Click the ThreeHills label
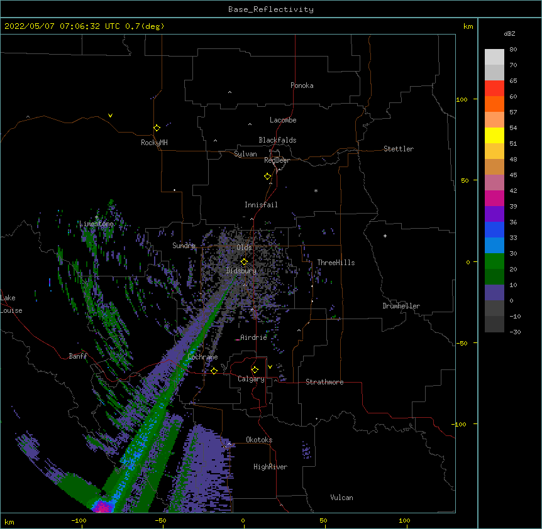542x529 pixels. (336, 263)
